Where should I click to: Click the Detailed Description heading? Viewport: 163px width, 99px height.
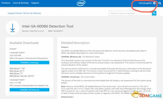coord(75,43)
